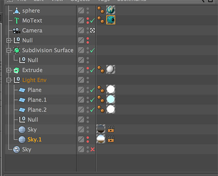The image size is (218, 176).
Task: Click the green Subdivision Surface object icon
Action: coord(17,50)
